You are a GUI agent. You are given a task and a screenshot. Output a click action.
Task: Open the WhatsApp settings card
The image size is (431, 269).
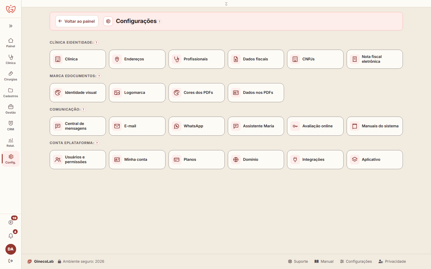(x=197, y=126)
